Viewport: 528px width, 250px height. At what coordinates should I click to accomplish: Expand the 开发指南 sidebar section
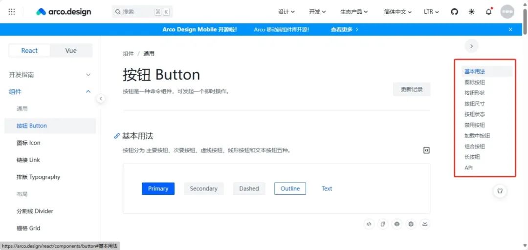click(50, 75)
